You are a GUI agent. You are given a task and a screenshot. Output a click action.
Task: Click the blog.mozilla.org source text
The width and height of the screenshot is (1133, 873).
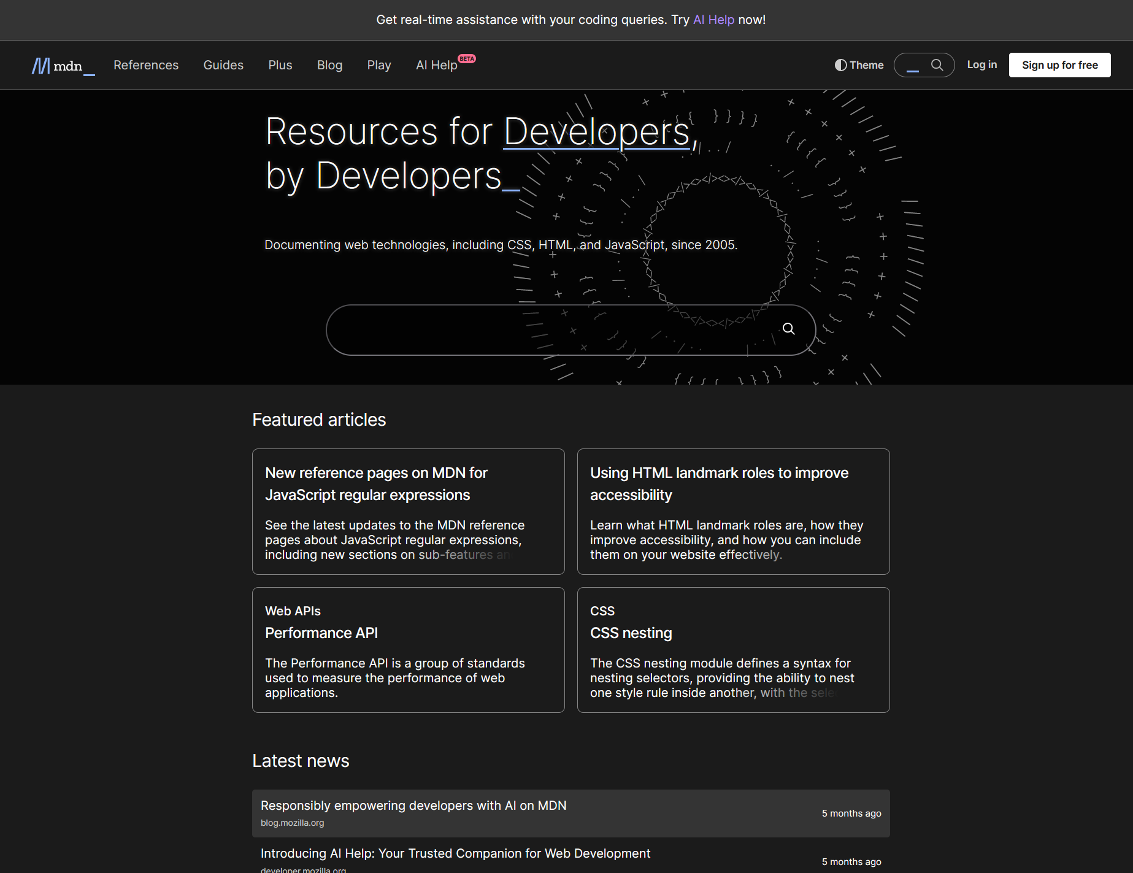point(292,823)
